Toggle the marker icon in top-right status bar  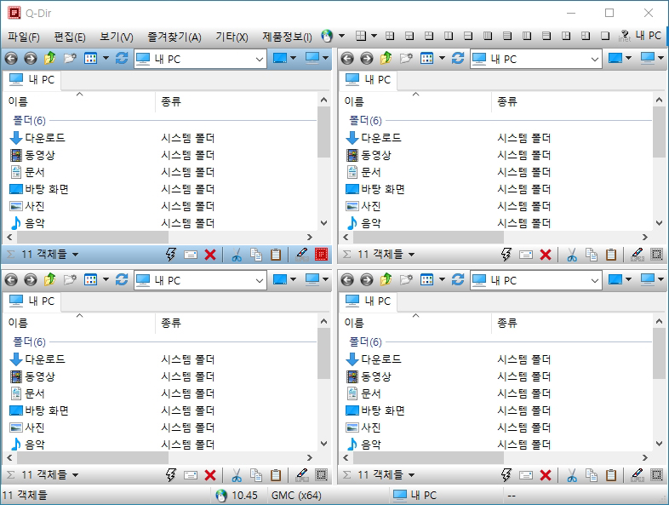click(638, 255)
